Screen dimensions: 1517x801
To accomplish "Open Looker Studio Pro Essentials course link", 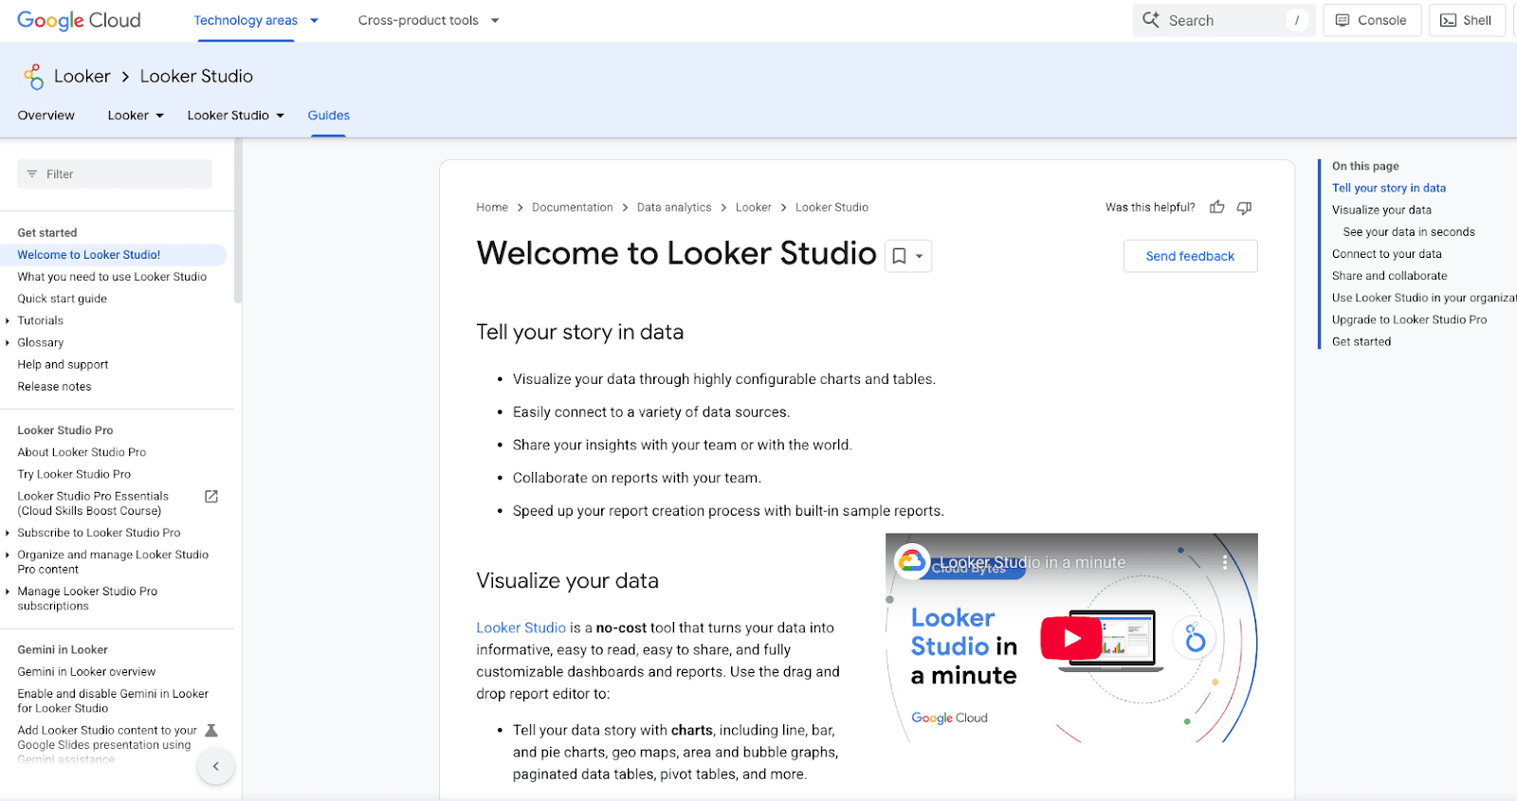I will point(93,503).
